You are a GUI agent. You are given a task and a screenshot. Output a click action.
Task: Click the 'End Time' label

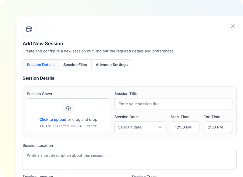(212, 117)
